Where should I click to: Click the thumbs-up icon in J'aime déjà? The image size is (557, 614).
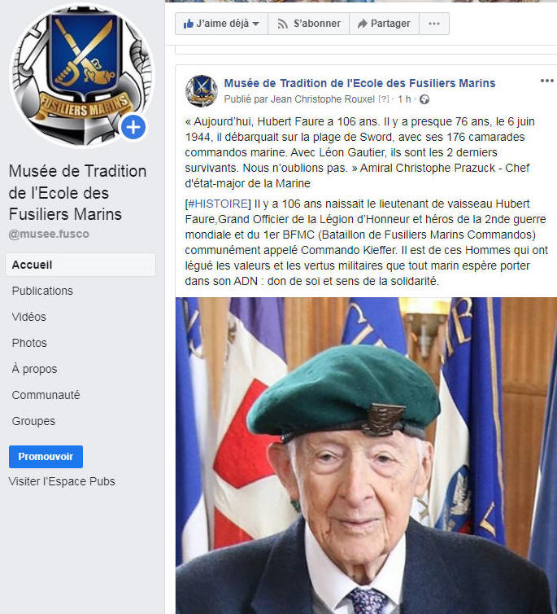189,24
